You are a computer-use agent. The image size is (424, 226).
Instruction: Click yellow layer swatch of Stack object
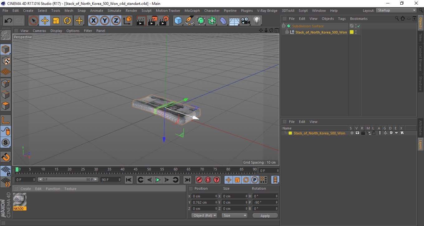click(352, 32)
